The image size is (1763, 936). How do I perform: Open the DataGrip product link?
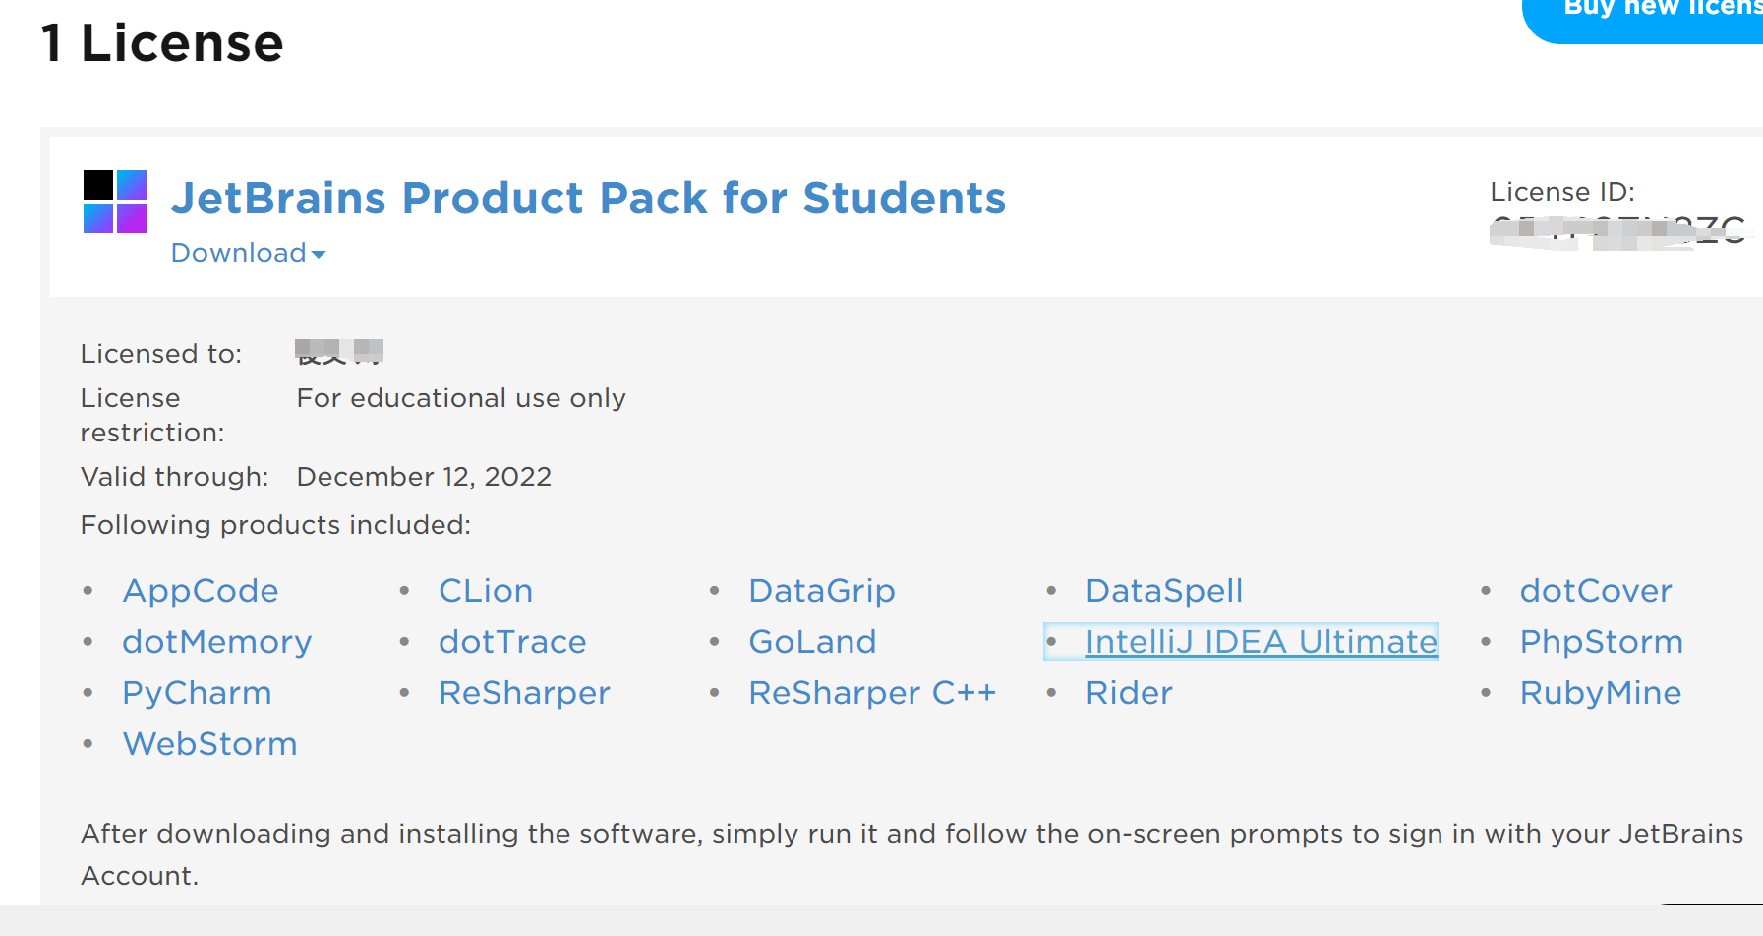click(822, 591)
